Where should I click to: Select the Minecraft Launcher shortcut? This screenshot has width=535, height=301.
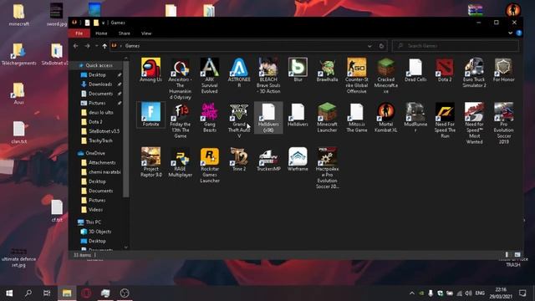pos(327,117)
